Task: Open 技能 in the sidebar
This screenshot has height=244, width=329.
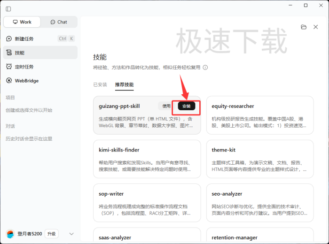Action: (40, 53)
